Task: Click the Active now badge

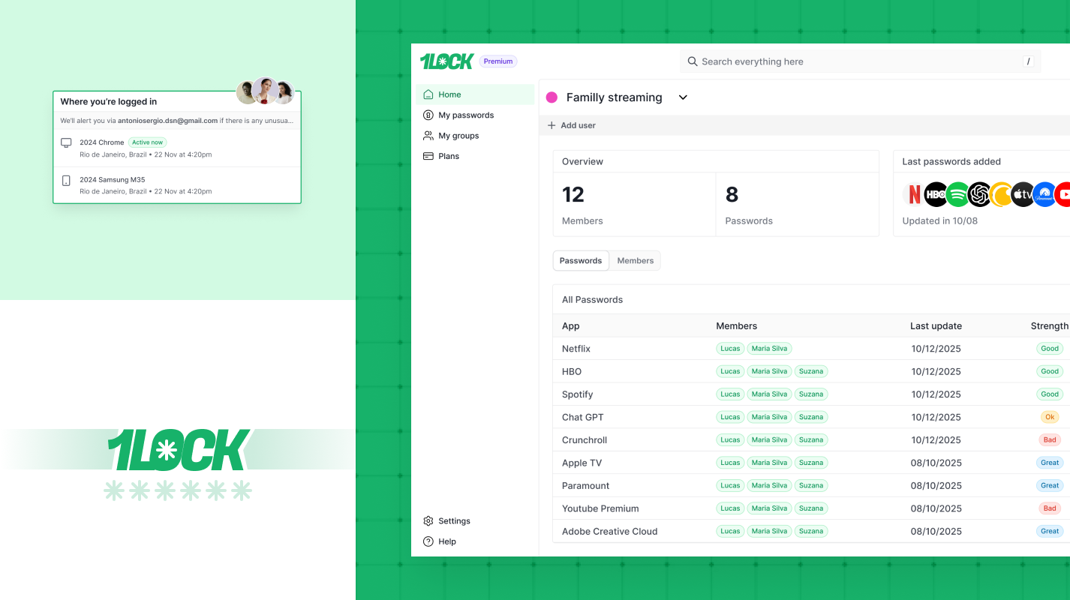Action: [148, 142]
